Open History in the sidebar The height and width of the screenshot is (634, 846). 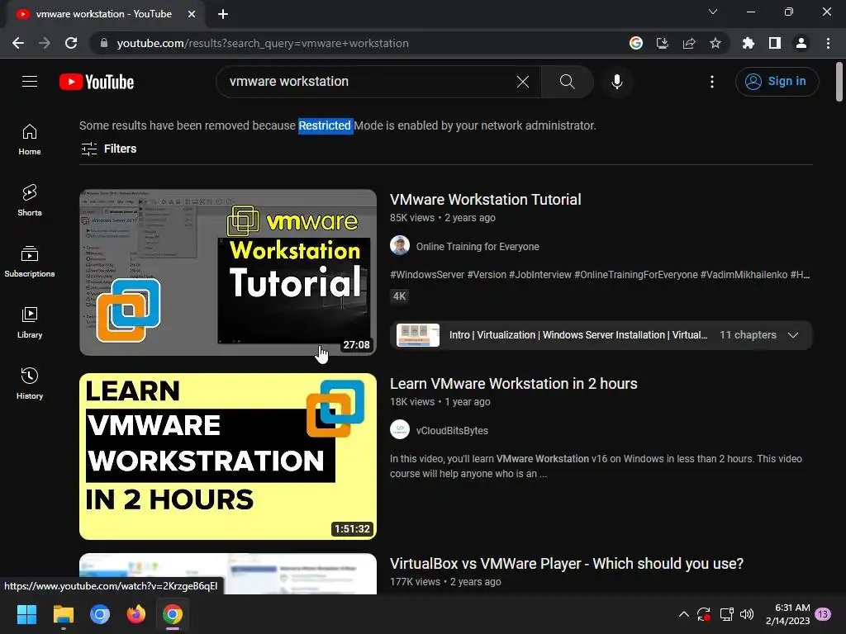coord(30,383)
